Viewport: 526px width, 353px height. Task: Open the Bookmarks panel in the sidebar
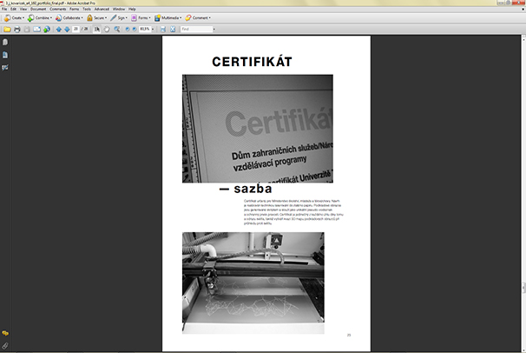(x=5, y=55)
